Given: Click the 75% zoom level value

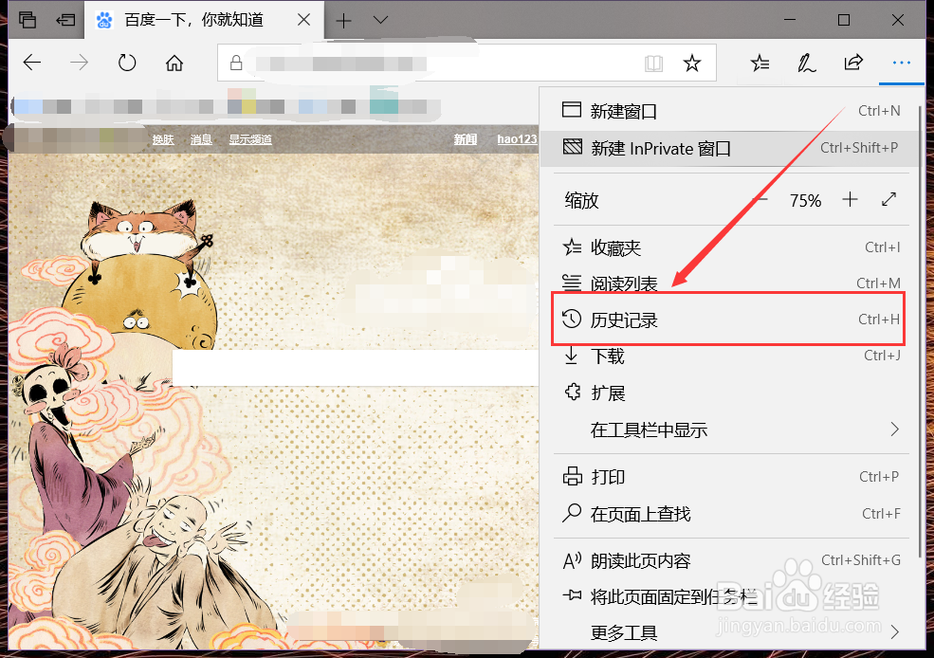Looking at the screenshot, I should click(805, 201).
